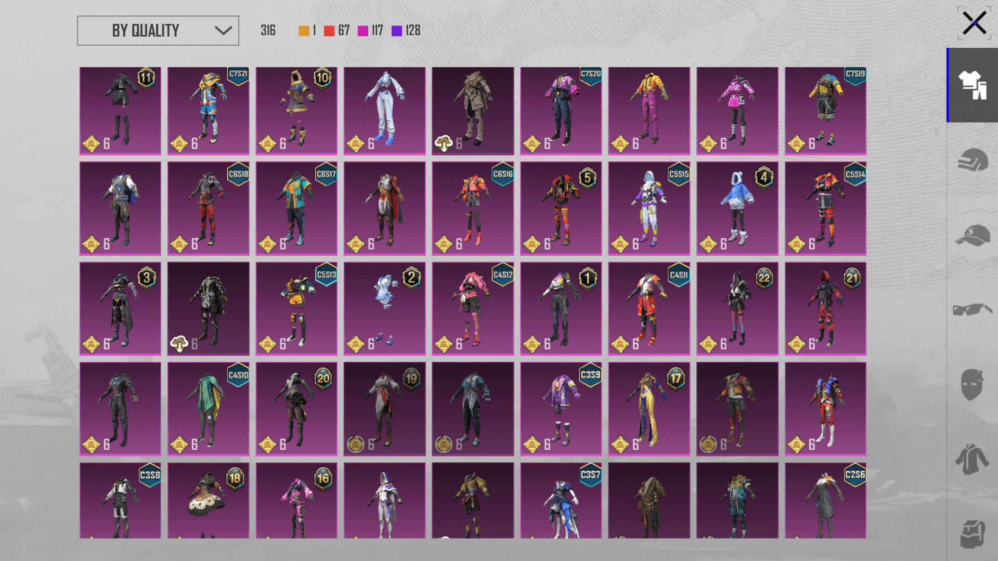Open the helmet category in sidebar
This screenshot has width=998, height=561.
pos(972,160)
